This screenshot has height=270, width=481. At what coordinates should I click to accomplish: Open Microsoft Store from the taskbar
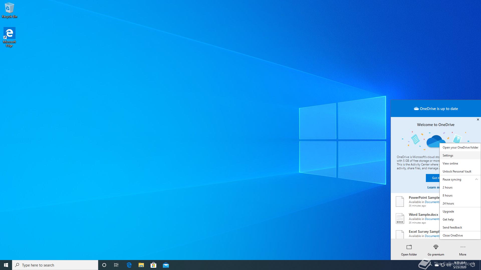(x=153, y=265)
